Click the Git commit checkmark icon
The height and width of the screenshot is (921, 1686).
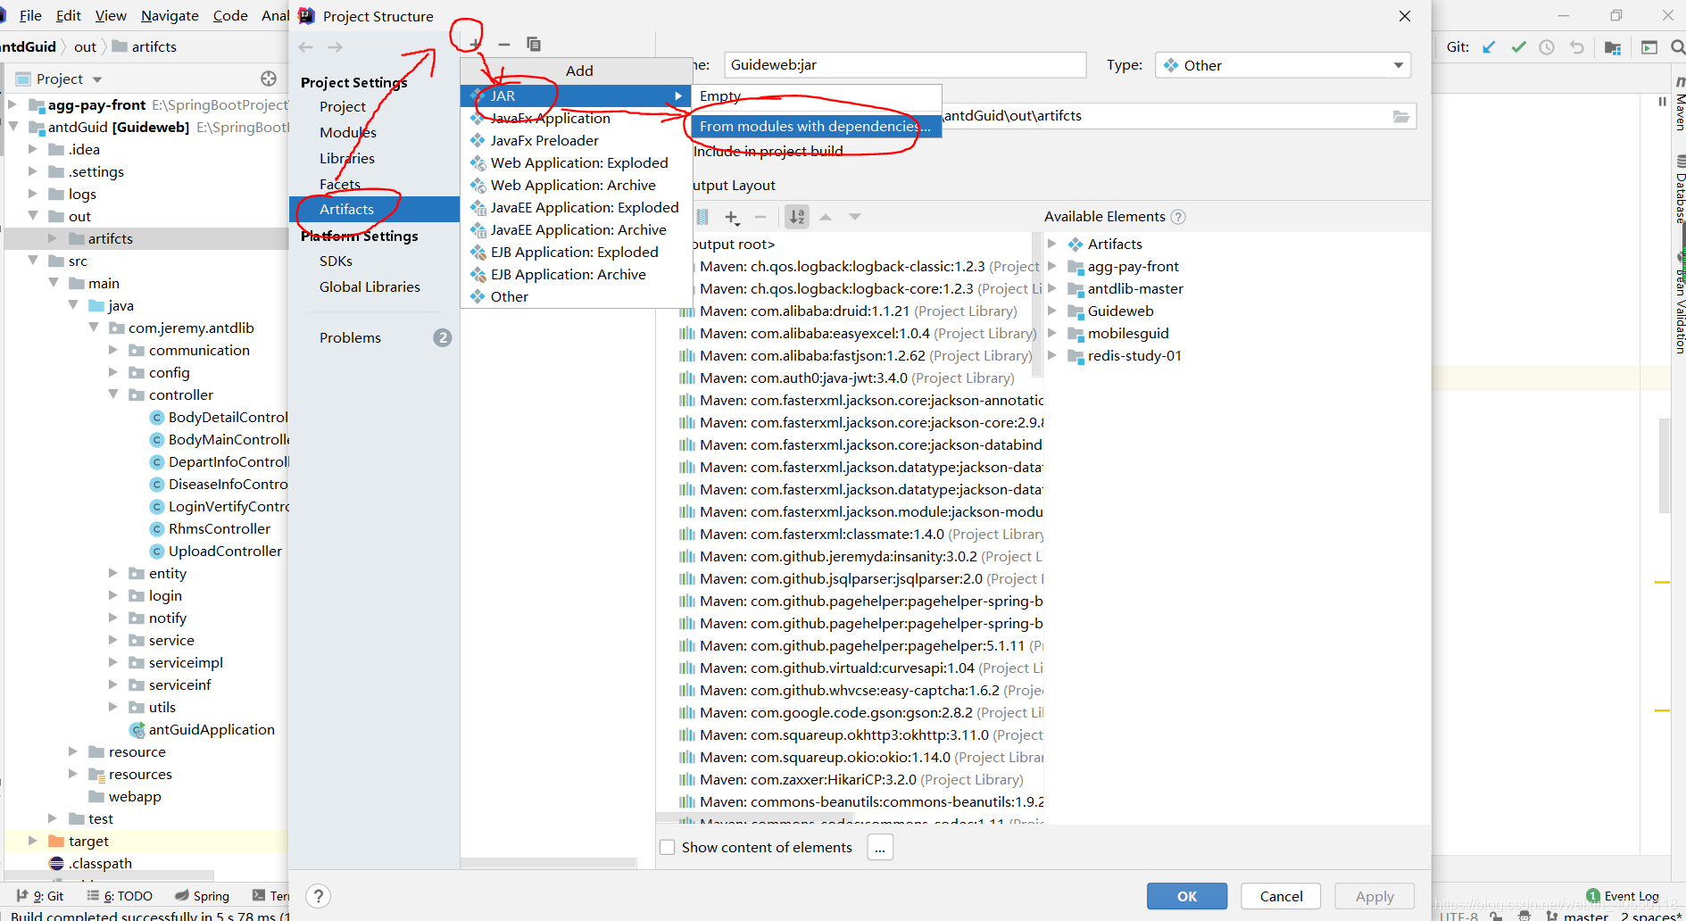click(1518, 47)
